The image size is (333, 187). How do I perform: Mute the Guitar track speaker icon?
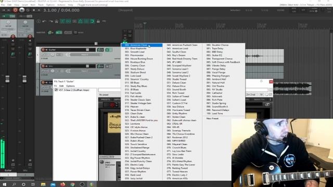[46, 50]
